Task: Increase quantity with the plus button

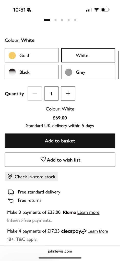Action: pyautogui.click(x=68, y=93)
